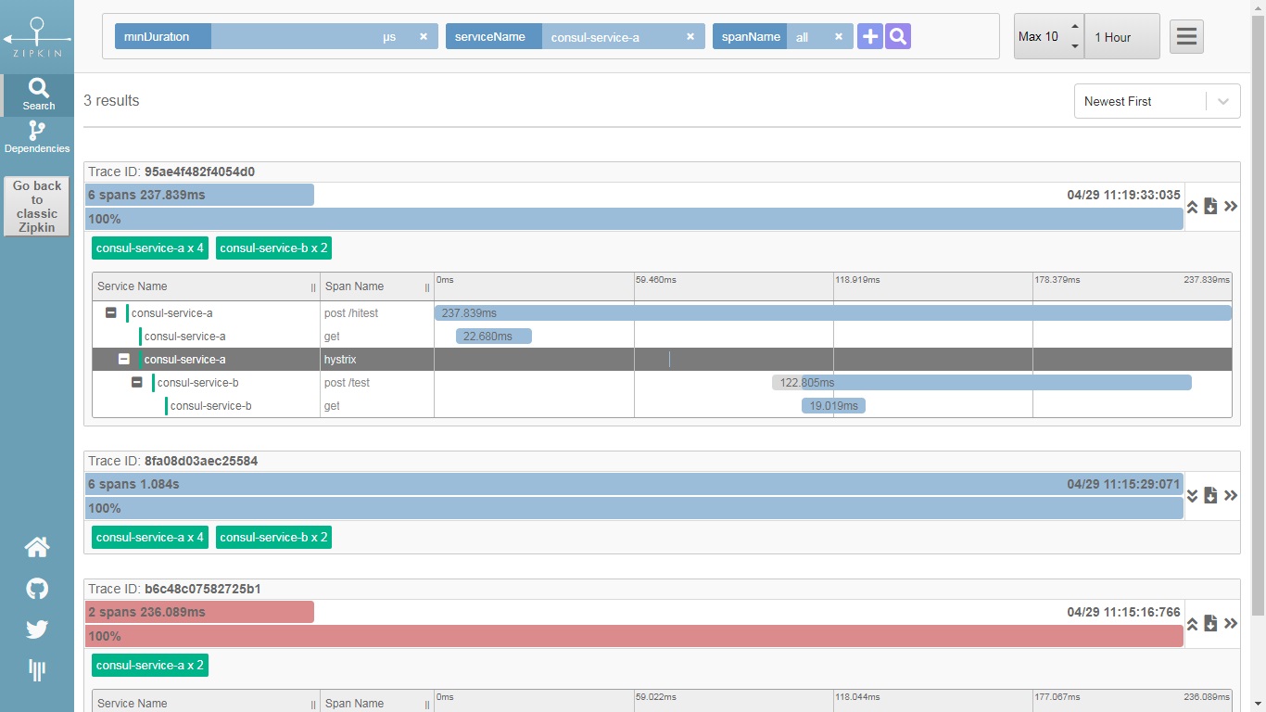Click consul-service-b x 2 badge in first trace

(273, 248)
